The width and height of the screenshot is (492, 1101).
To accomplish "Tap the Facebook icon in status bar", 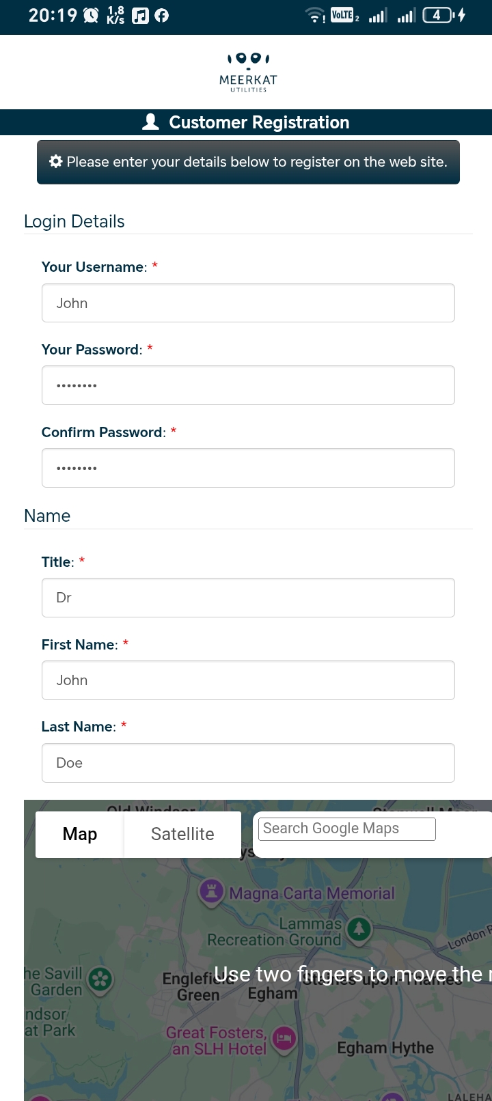I will tap(162, 15).
